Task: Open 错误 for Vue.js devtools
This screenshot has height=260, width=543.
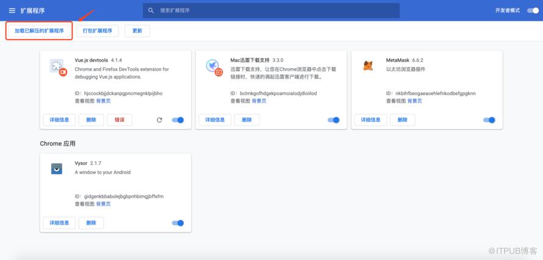Action: (120, 120)
